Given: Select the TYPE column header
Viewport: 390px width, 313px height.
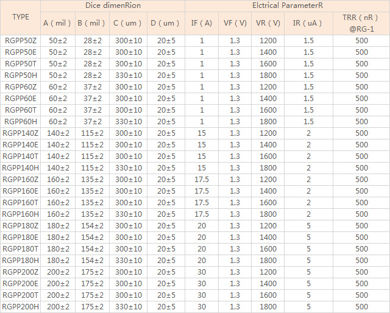Looking at the screenshot, I should click(x=21, y=17).
